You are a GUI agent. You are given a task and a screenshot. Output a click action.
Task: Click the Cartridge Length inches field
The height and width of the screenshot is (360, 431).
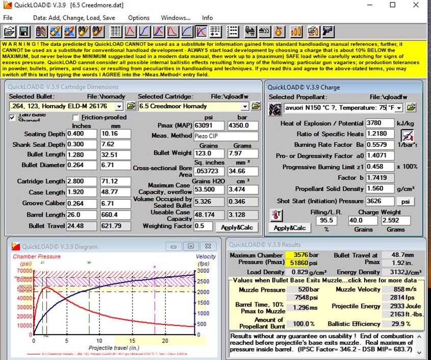[x=82, y=182]
